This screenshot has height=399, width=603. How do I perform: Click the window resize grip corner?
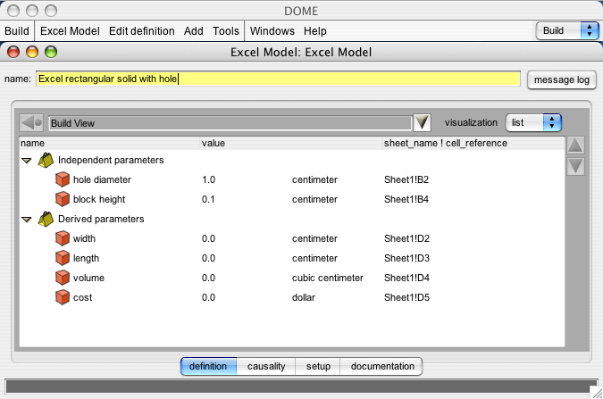pos(597,393)
